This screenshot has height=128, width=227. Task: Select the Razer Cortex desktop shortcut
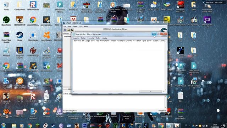6,21
